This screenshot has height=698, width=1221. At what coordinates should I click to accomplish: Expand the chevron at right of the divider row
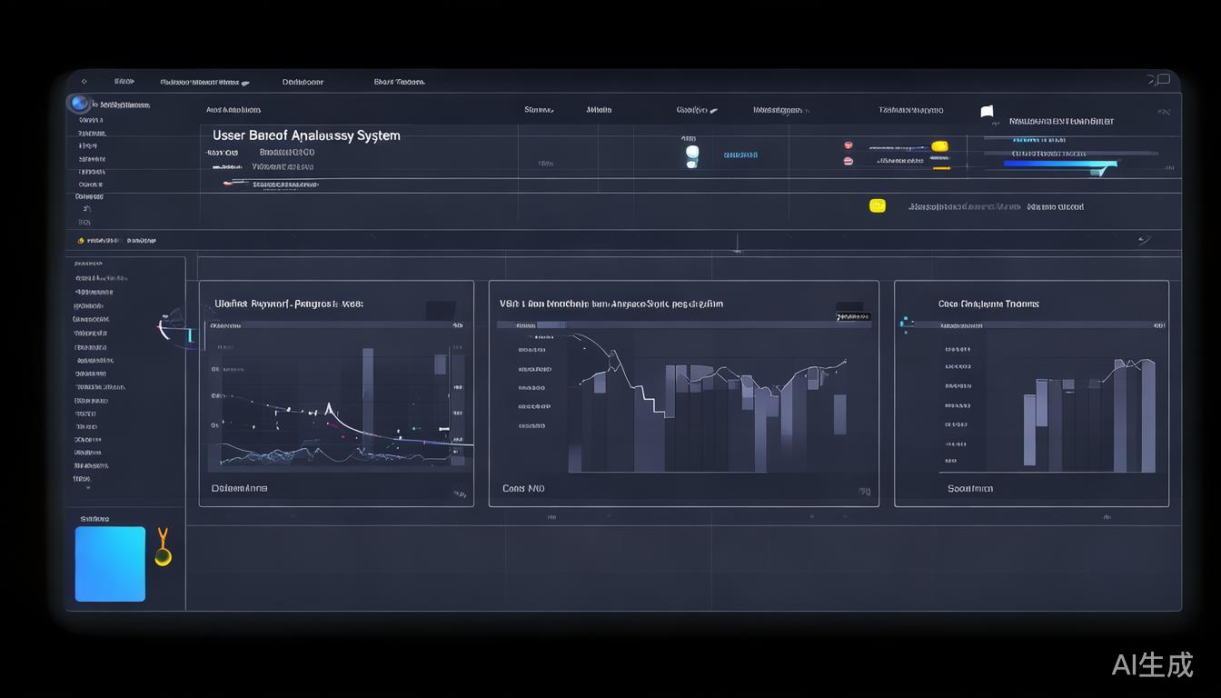pyautogui.click(x=1143, y=240)
